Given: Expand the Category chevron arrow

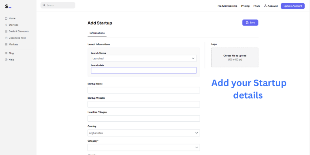Looking at the screenshot, I should click(x=196, y=147).
